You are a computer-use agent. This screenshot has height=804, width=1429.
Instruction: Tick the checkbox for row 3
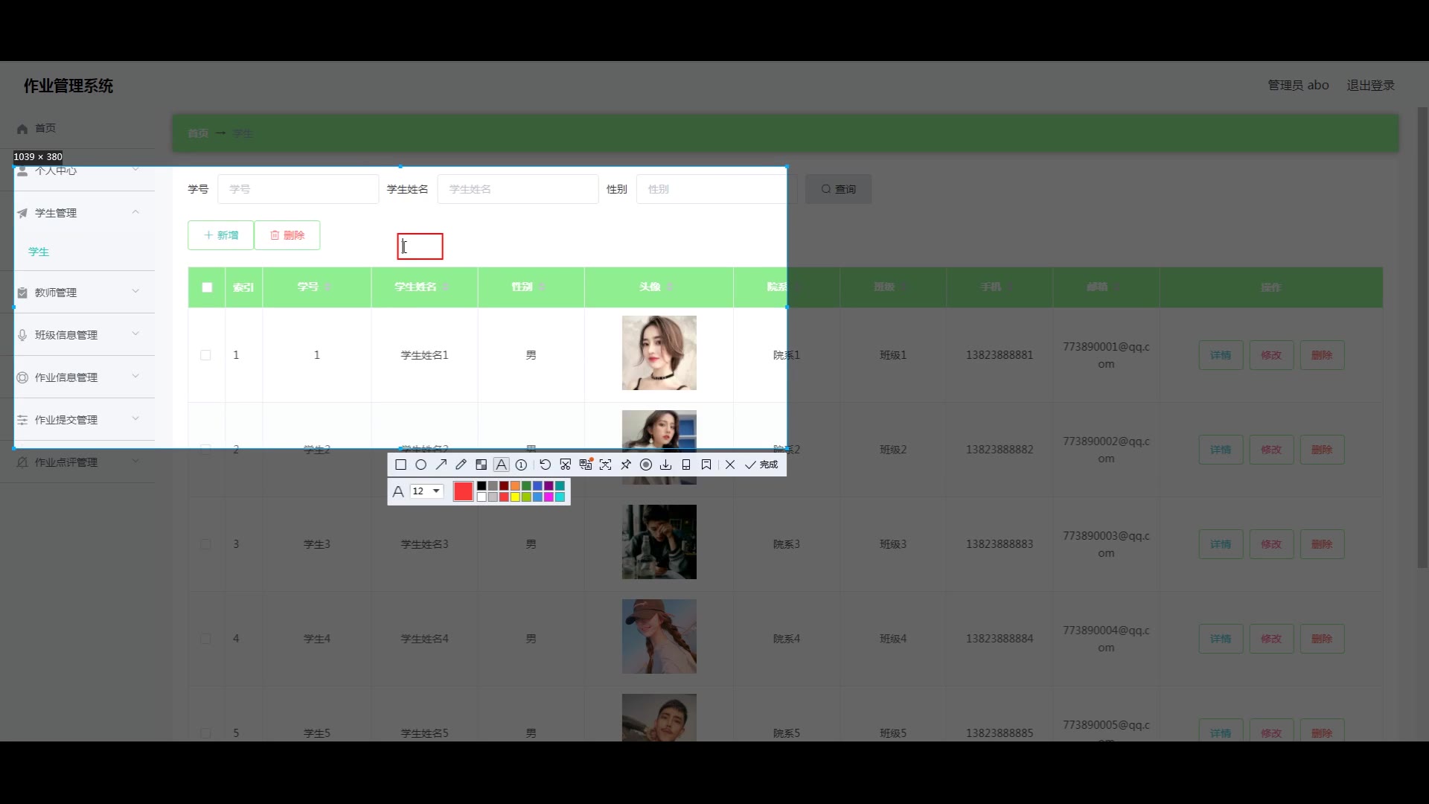point(206,544)
